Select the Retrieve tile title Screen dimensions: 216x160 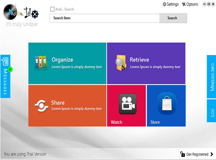click(x=139, y=60)
